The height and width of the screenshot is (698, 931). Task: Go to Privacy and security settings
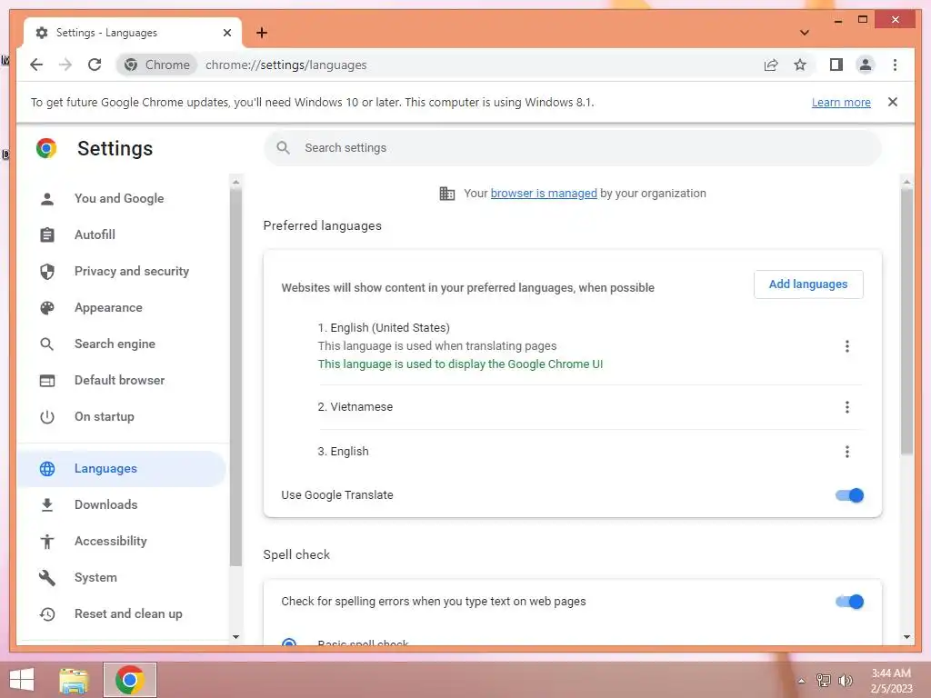tap(122, 271)
